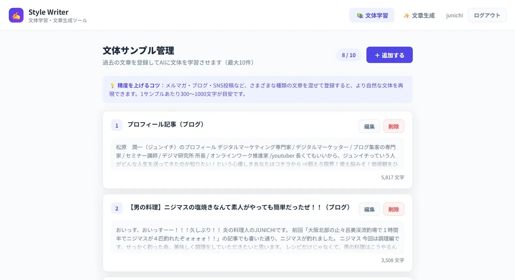Click the 5,817 文字 character count
Screen dimensions: 515x280
click(392, 178)
